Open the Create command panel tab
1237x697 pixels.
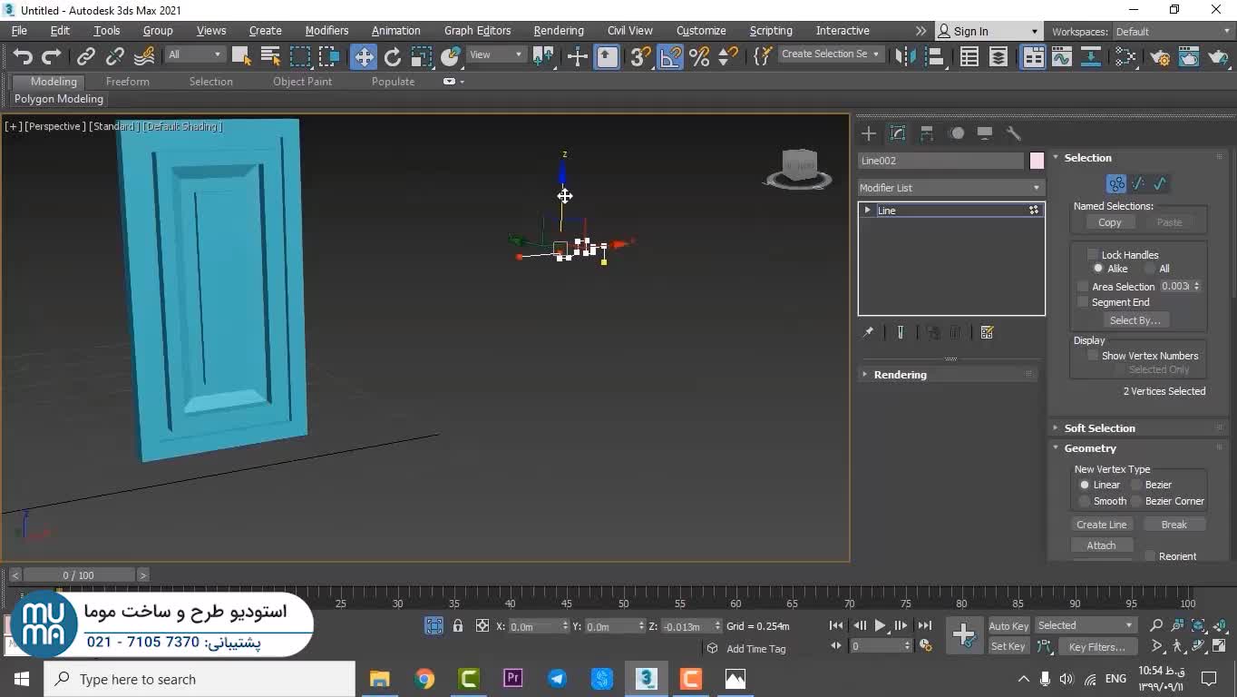tap(869, 133)
